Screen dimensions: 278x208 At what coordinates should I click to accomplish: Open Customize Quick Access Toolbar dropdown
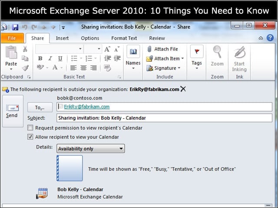click(63, 27)
